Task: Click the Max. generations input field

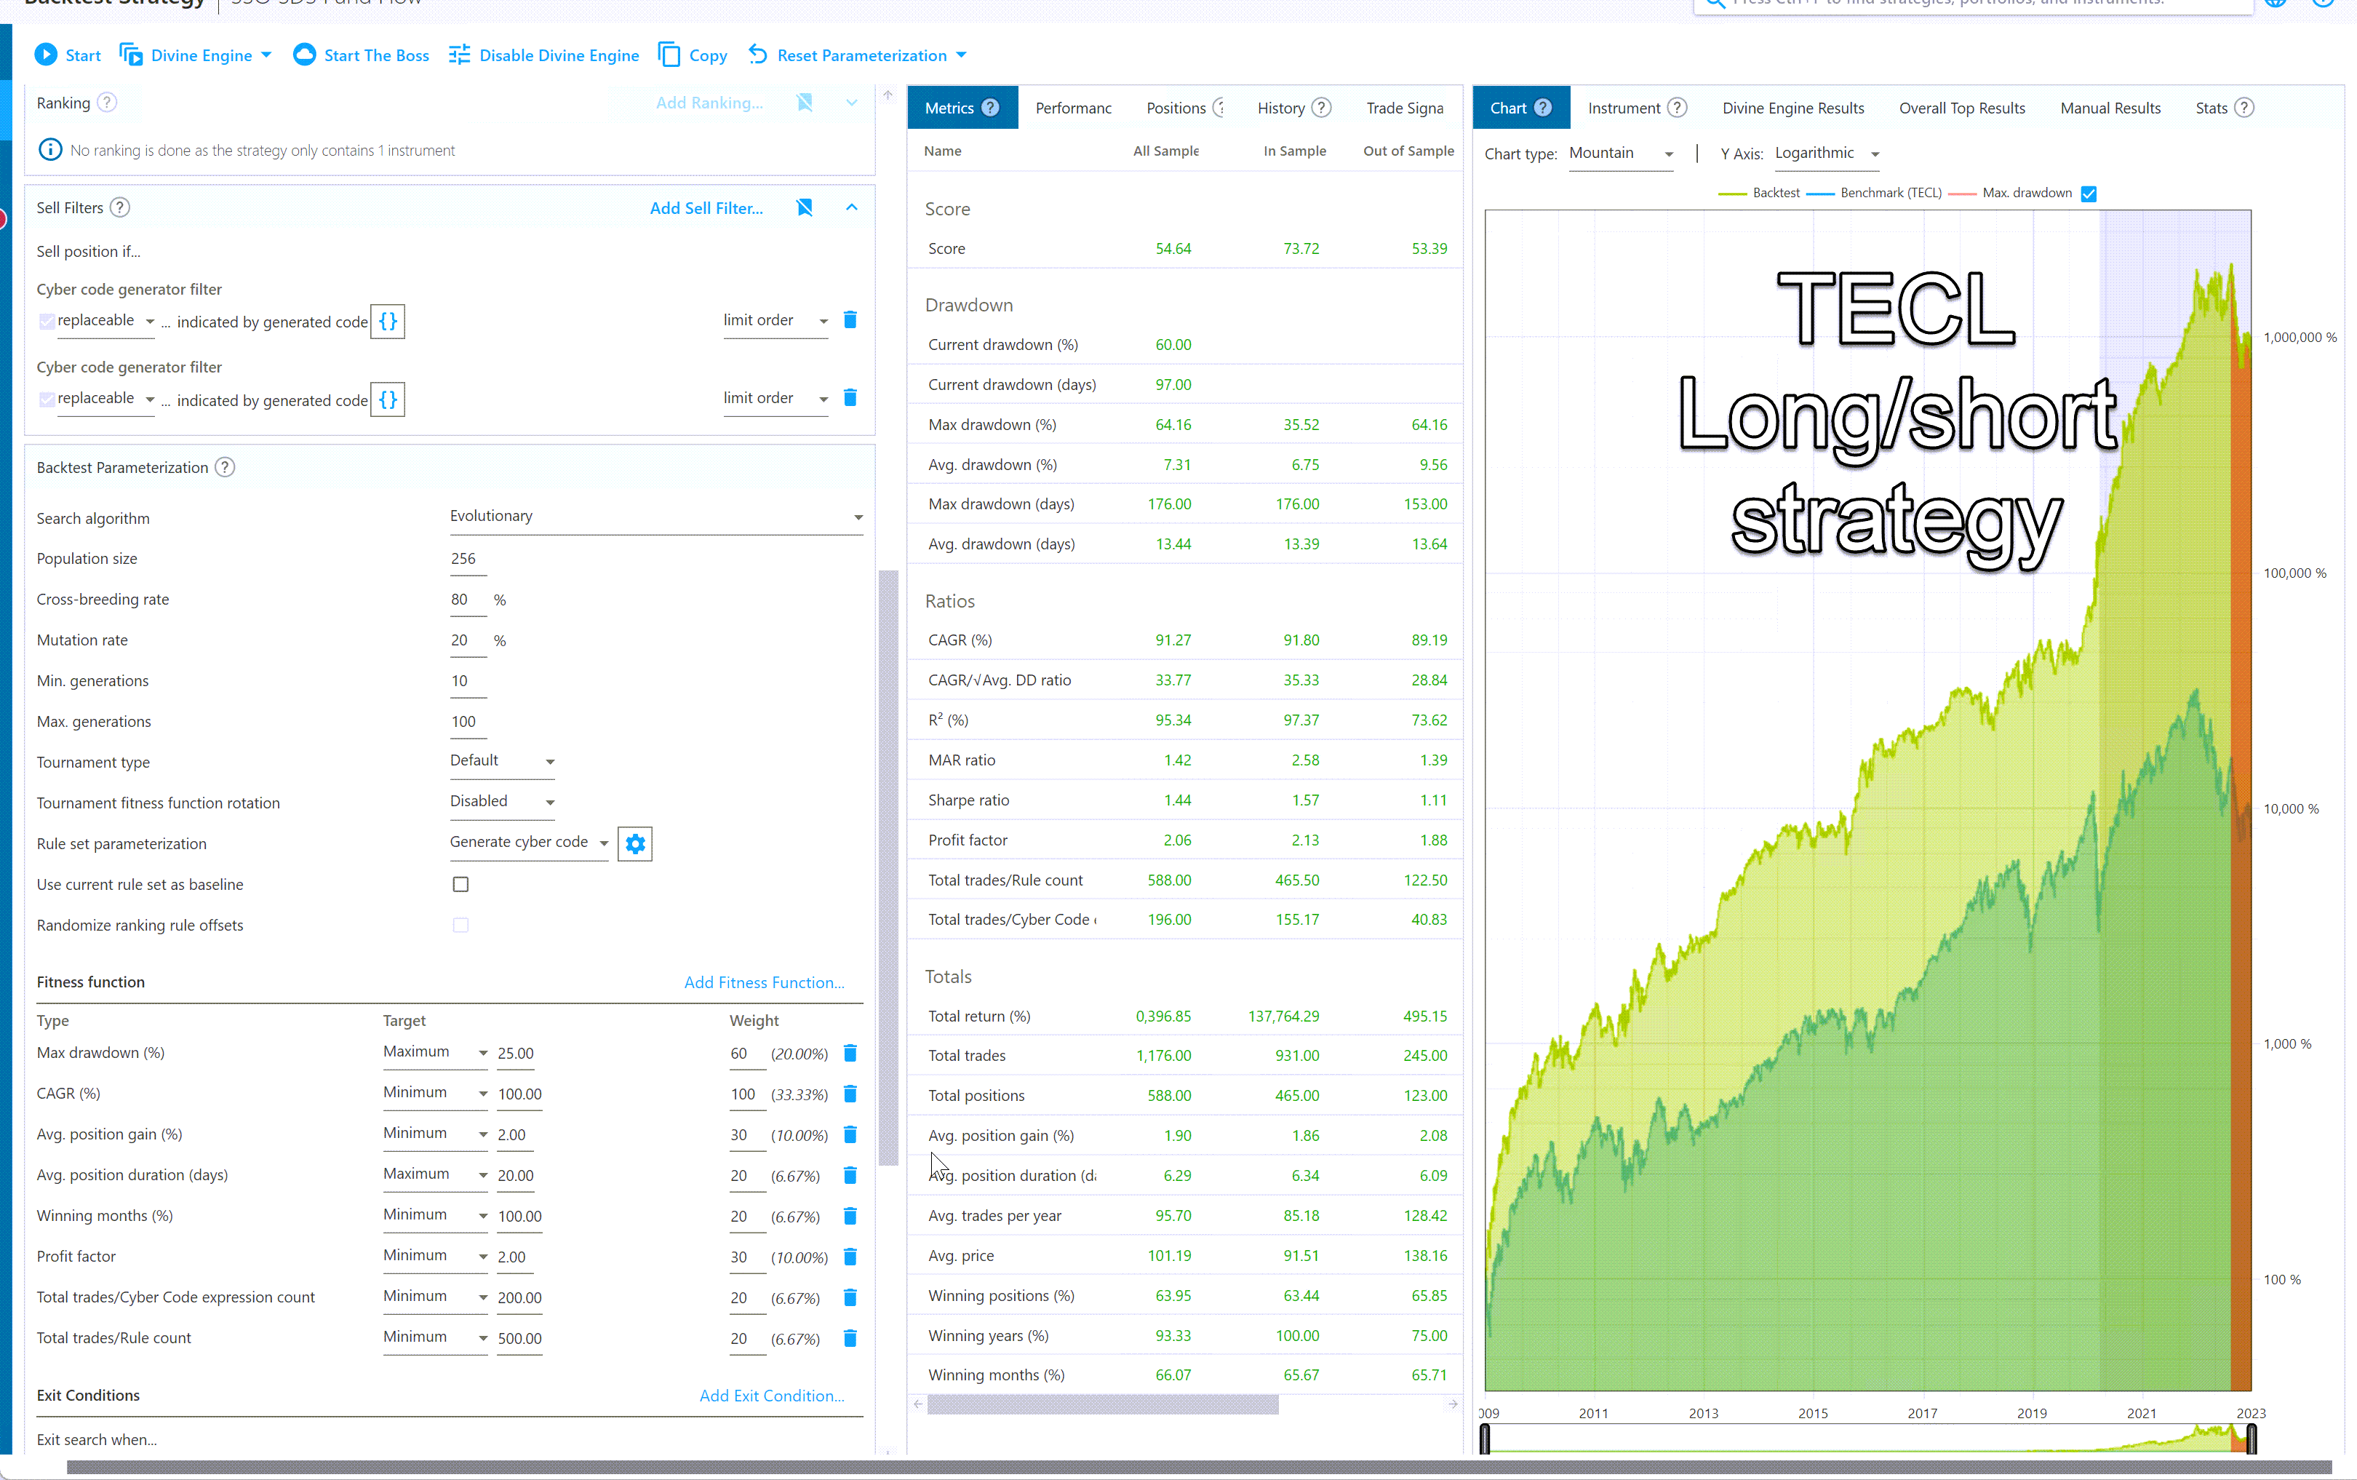Action: [x=468, y=723]
